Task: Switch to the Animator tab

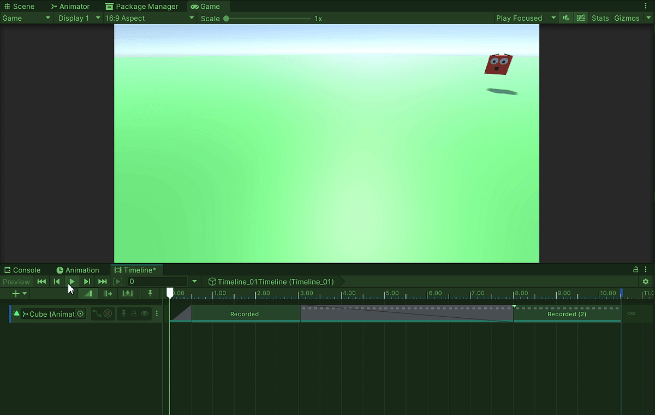Action: (x=69, y=6)
